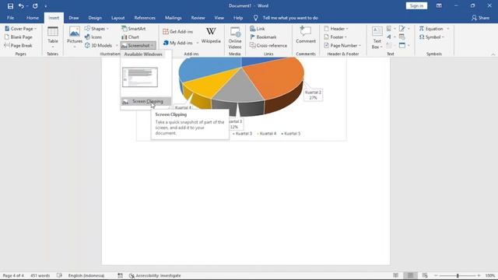This screenshot has width=498, height=280.
Task: Open the Footer dropdown
Action: pos(335,37)
